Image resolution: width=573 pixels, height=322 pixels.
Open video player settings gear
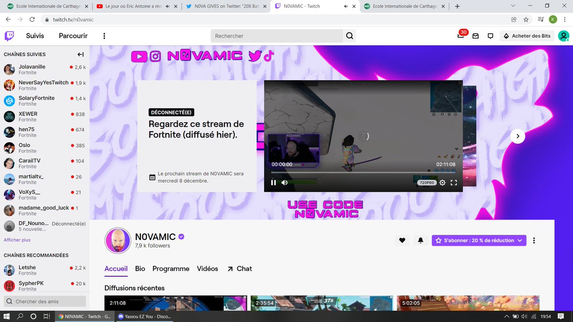click(442, 182)
